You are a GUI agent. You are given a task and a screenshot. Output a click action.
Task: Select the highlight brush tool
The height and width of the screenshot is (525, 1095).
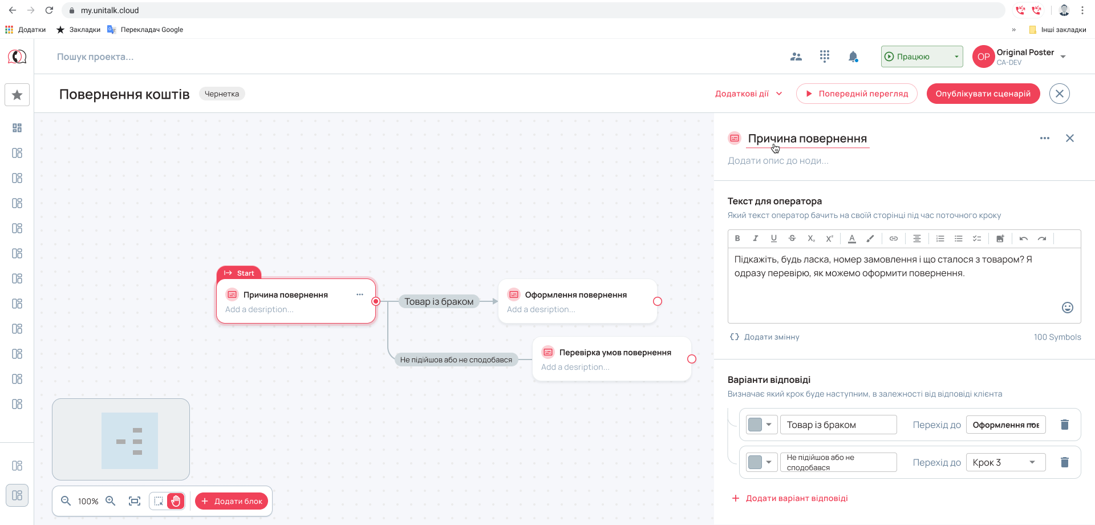(870, 239)
